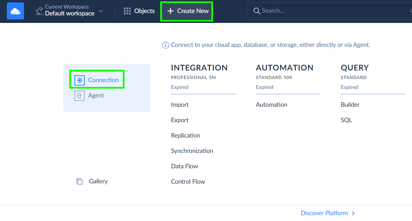Choose Import under Integration
This screenshot has height=221, width=412.
[x=180, y=105]
